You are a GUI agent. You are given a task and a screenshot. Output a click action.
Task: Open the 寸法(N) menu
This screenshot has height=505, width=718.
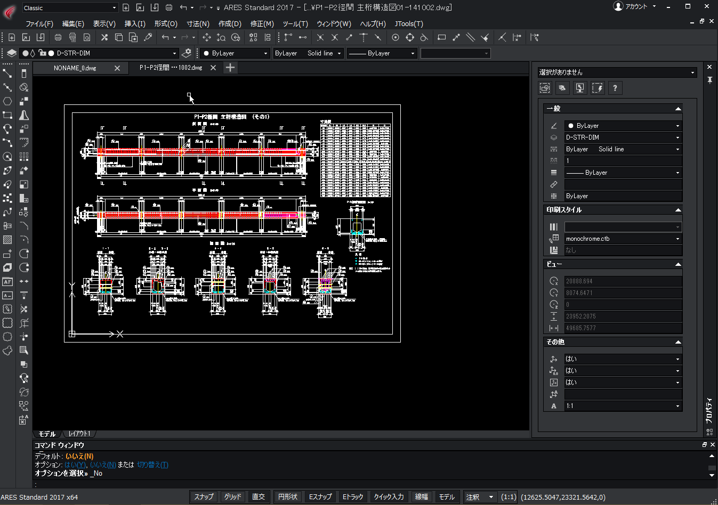click(198, 24)
